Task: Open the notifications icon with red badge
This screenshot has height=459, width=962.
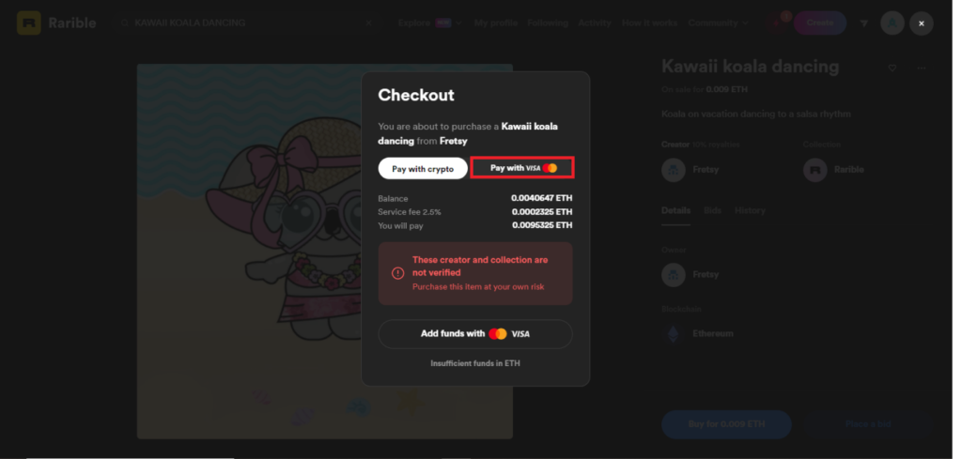Action: (x=777, y=23)
